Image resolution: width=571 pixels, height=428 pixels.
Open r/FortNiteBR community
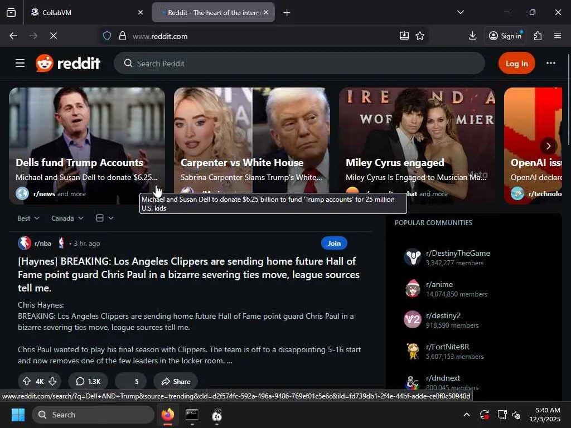click(x=448, y=347)
